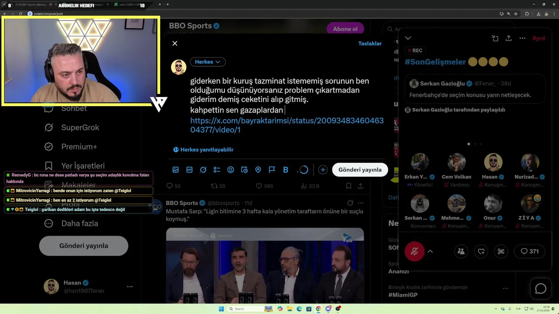Schedule the post with calendar icon
Viewport: 559px width, 314px height.
pos(245,170)
